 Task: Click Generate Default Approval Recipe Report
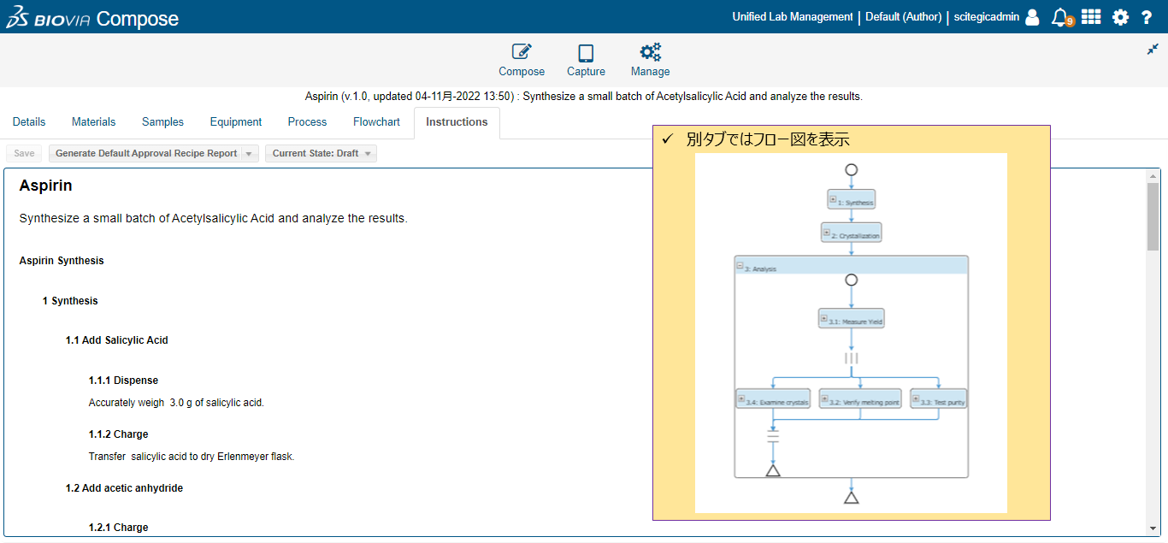click(x=146, y=154)
